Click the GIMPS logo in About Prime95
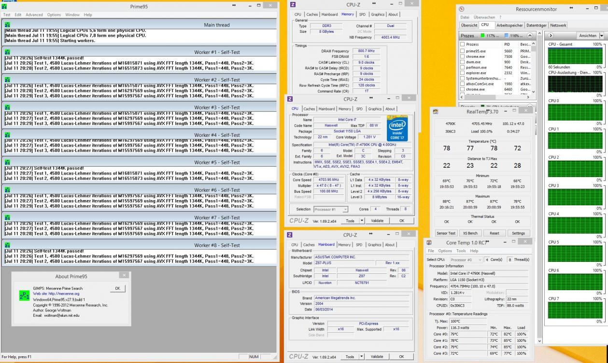Image resolution: width=608 pixels, height=363 pixels. pyautogui.click(x=24, y=296)
